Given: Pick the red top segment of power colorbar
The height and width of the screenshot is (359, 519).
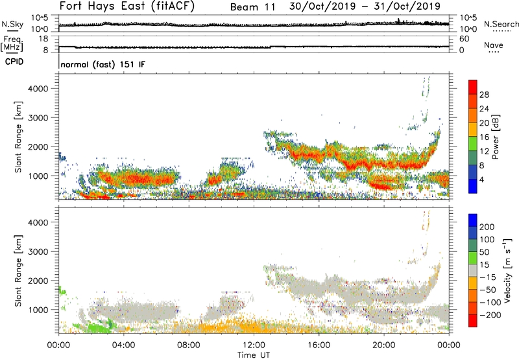Looking at the screenshot, I should [x=473, y=87].
